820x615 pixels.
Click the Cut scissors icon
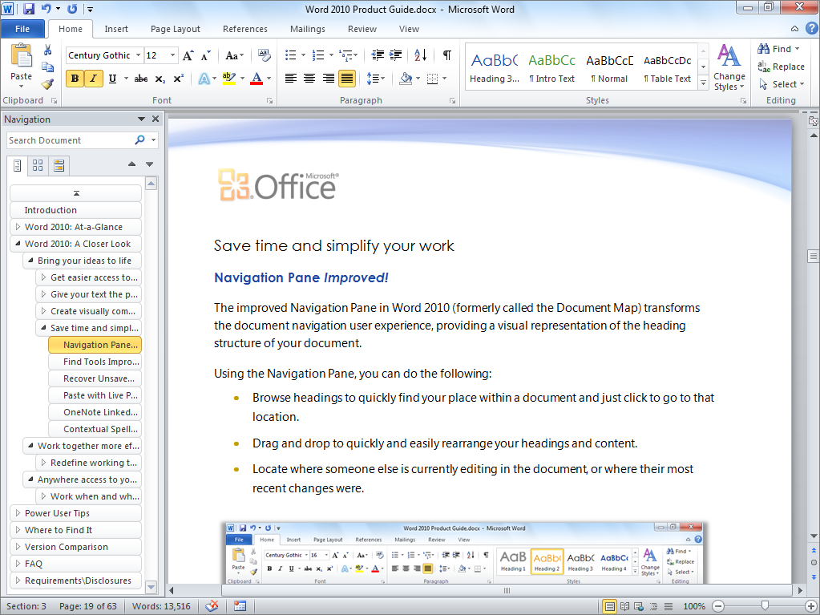(x=47, y=51)
